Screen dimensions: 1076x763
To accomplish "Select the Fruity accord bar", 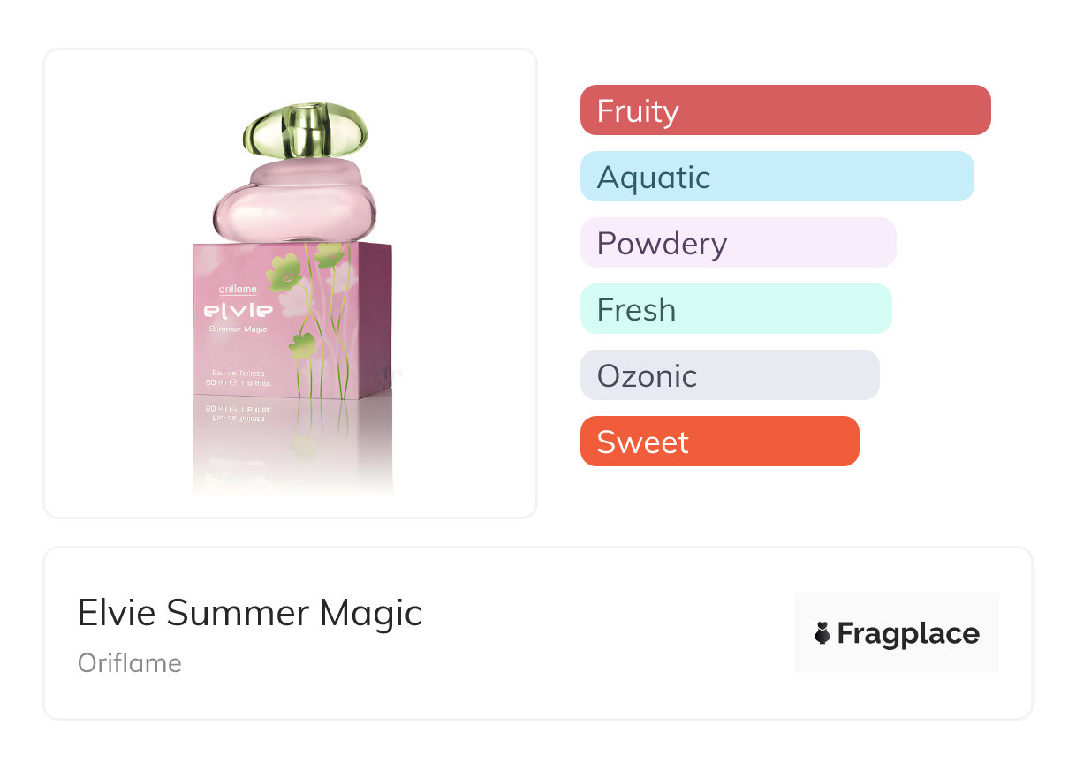I will tap(784, 110).
